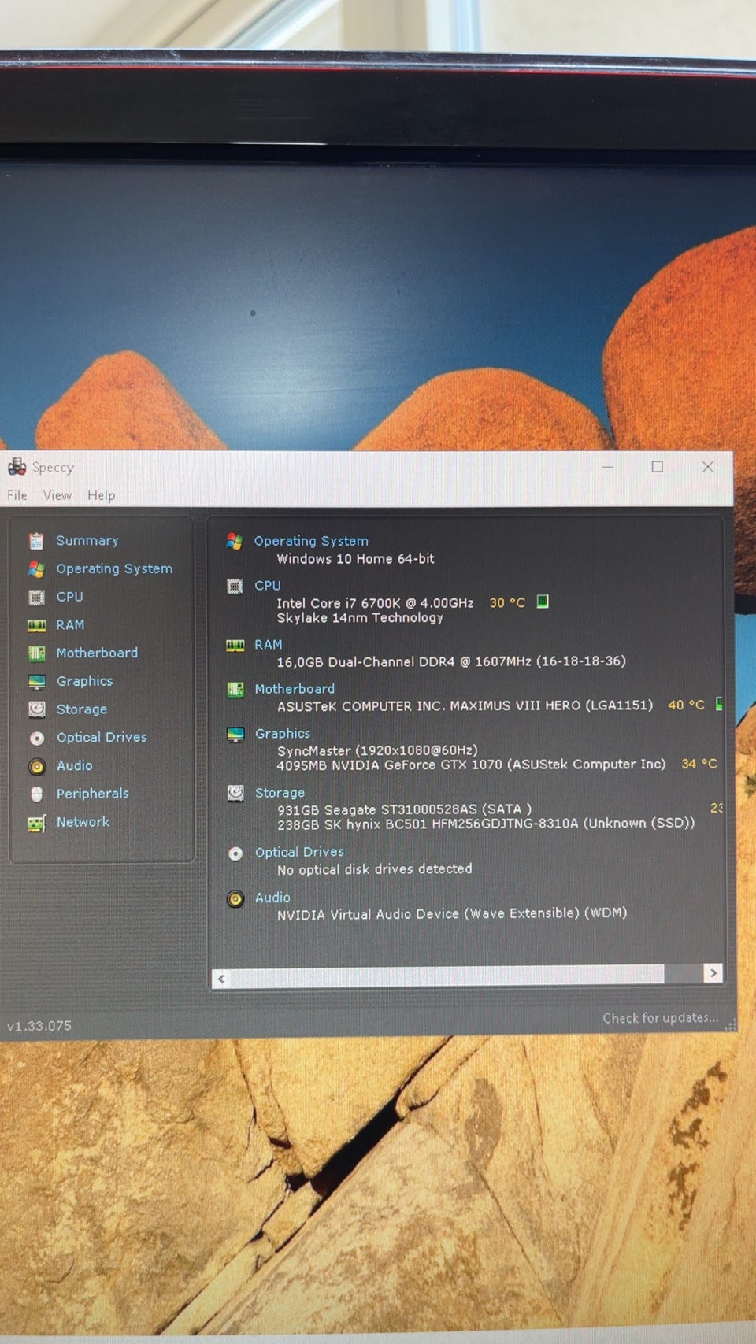Open Audio section in the sidebar
Image resolution: width=756 pixels, height=1344 pixels.
74,765
